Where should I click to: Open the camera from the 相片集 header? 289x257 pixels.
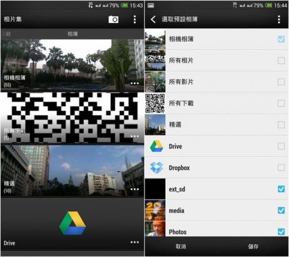pyautogui.click(x=113, y=19)
